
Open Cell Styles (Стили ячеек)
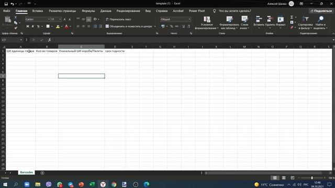(244, 22)
